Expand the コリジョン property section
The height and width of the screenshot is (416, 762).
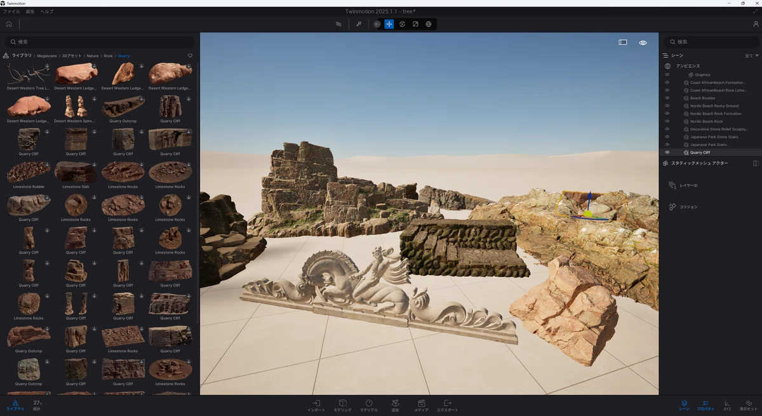(684, 207)
